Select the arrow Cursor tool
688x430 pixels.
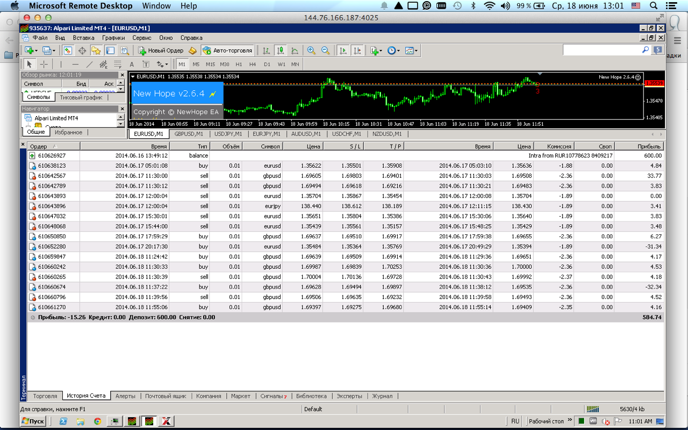click(x=30, y=64)
